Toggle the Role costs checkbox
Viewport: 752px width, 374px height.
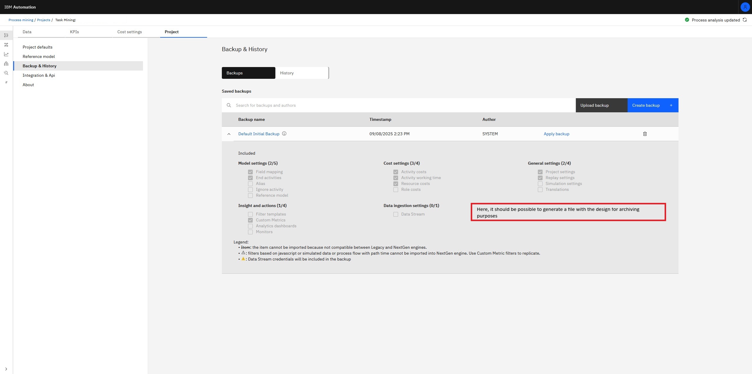[396, 190]
